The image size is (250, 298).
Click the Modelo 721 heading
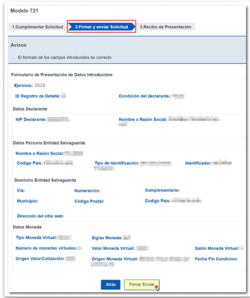click(x=24, y=11)
